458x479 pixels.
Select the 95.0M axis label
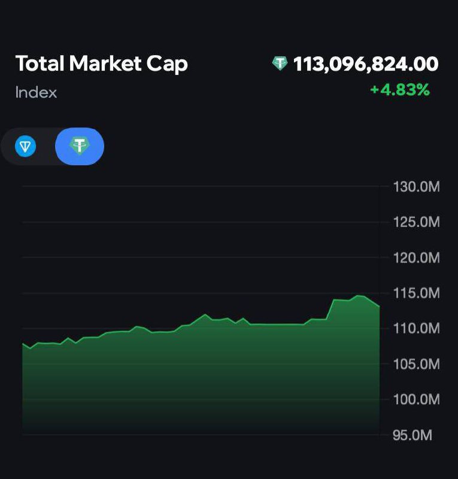point(412,435)
